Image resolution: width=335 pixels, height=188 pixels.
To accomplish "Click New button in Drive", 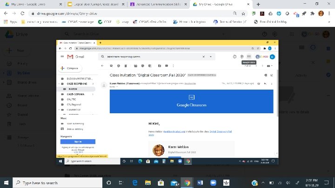I will 17,51.
